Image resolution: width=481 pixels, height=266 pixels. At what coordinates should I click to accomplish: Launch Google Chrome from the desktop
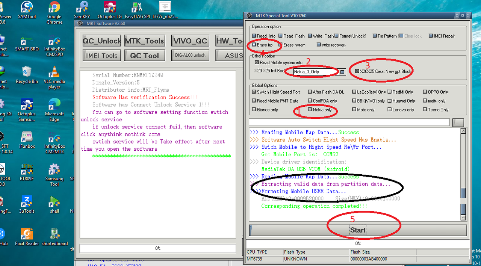pyautogui.click(x=54, y=12)
